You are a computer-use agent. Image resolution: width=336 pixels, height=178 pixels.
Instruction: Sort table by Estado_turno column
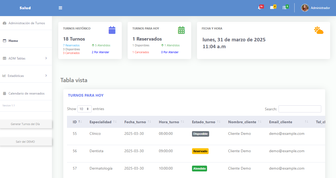coord(206,122)
